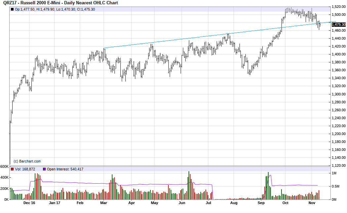The image size is (347, 213).
Task: Click the 1,300.00 price axis label
Action: point(339,94)
